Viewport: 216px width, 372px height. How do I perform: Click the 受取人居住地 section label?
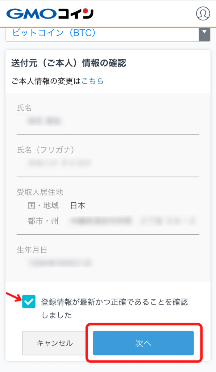pos(40,192)
